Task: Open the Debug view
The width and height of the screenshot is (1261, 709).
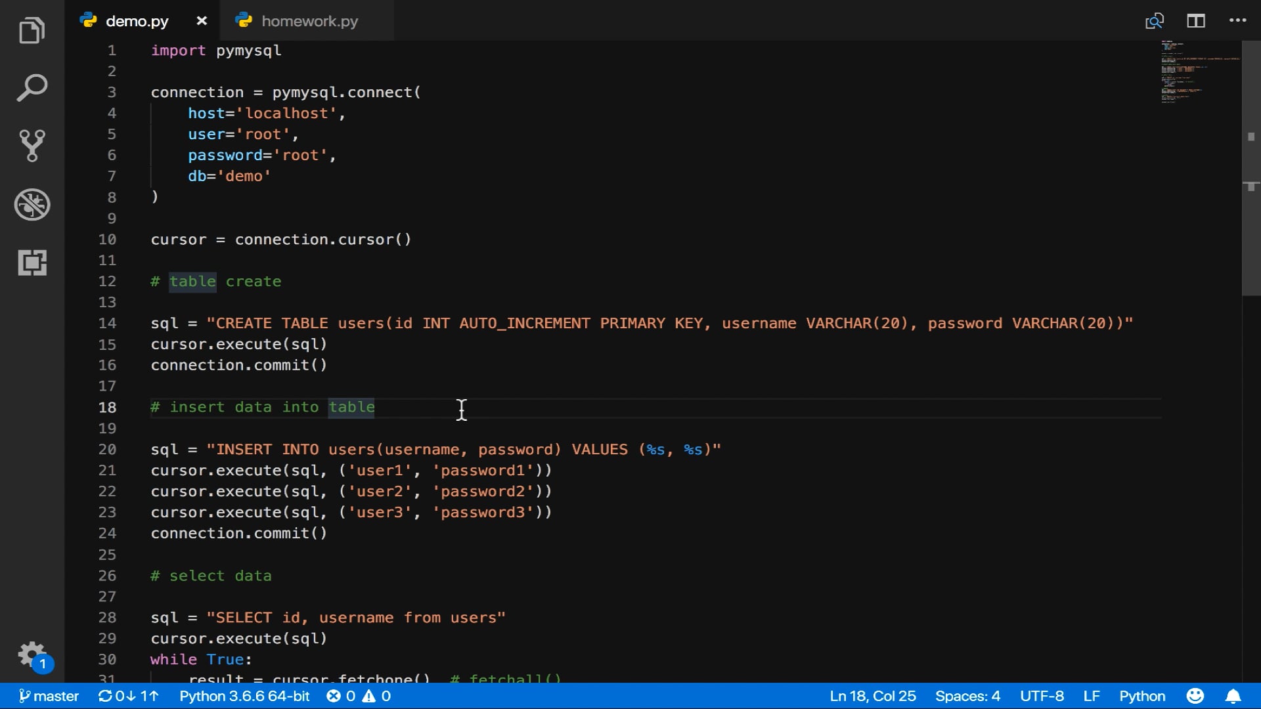Action: click(x=32, y=204)
